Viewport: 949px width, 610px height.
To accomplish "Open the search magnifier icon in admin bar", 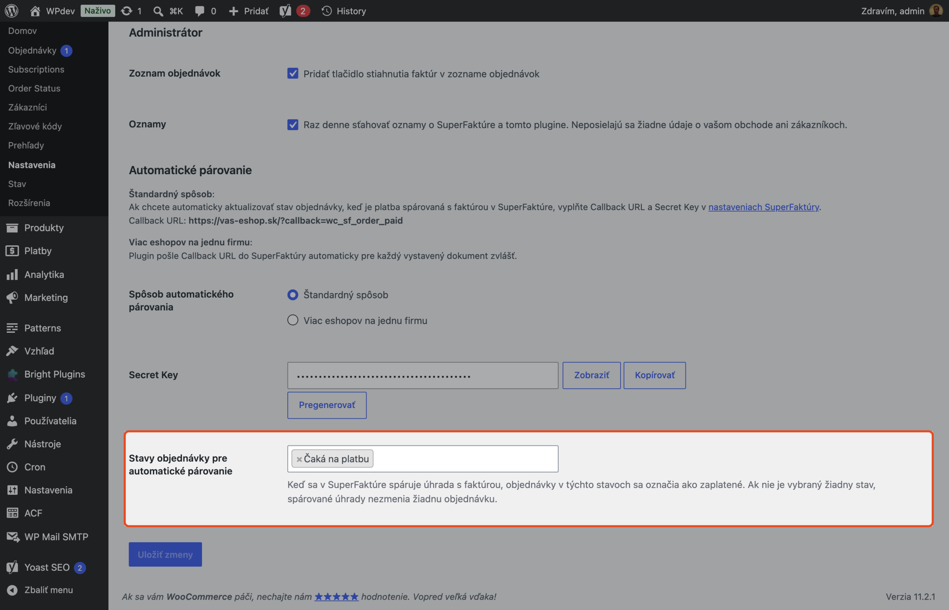I will click(x=158, y=11).
